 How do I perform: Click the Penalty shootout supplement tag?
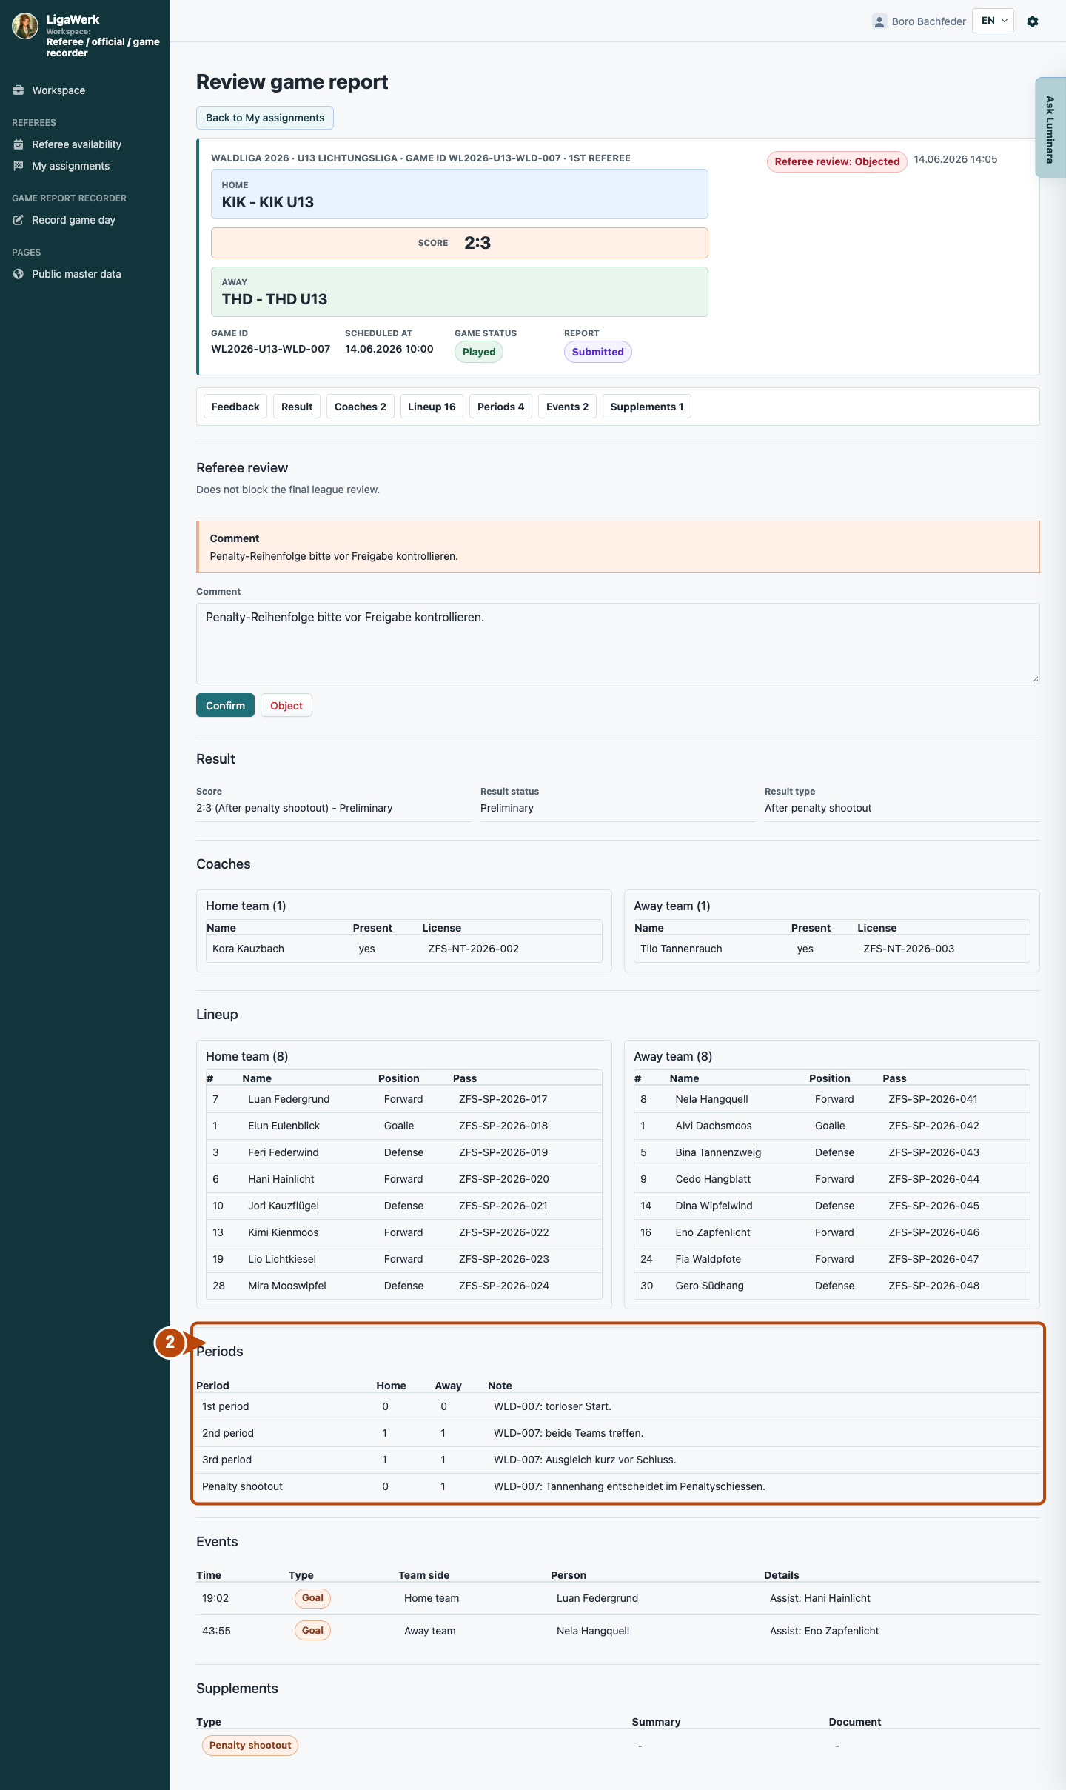pyautogui.click(x=250, y=1746)
